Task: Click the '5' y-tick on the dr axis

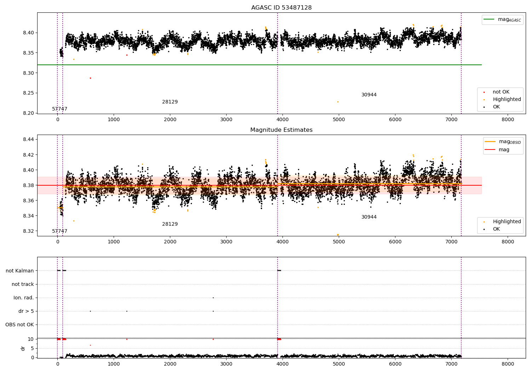Action: tap(33, 348)
